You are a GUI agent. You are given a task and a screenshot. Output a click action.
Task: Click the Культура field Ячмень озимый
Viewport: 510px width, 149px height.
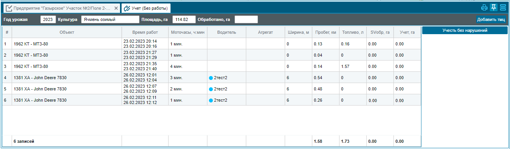pyautogui.click(x=110, y=19)
